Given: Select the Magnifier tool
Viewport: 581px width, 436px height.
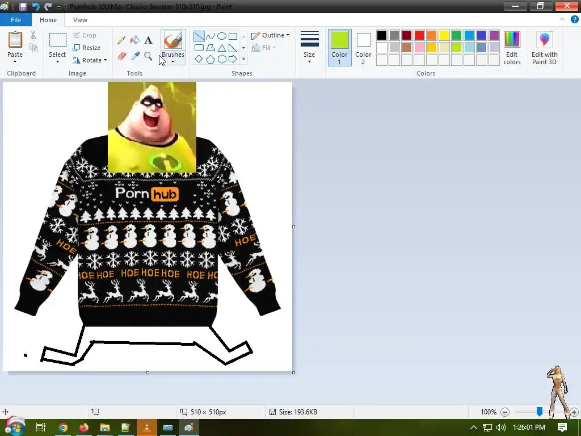Looking at the screenshot, I should tap(149, 56).
